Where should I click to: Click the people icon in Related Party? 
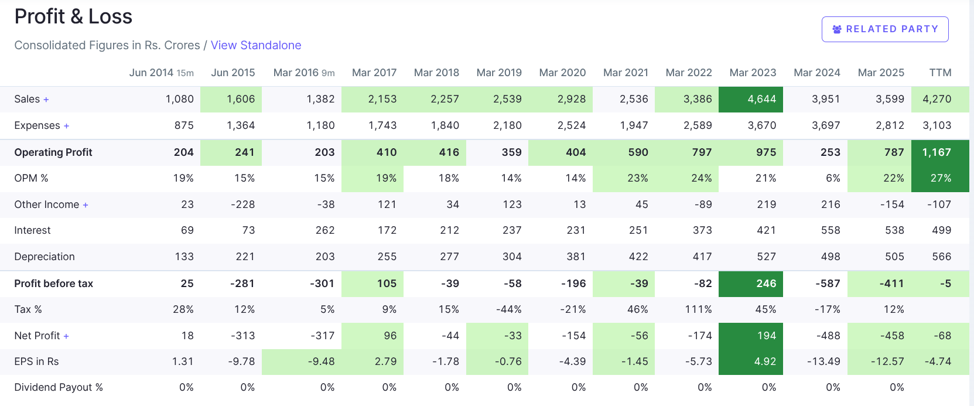pyautogui.click(x=837, y=29)
